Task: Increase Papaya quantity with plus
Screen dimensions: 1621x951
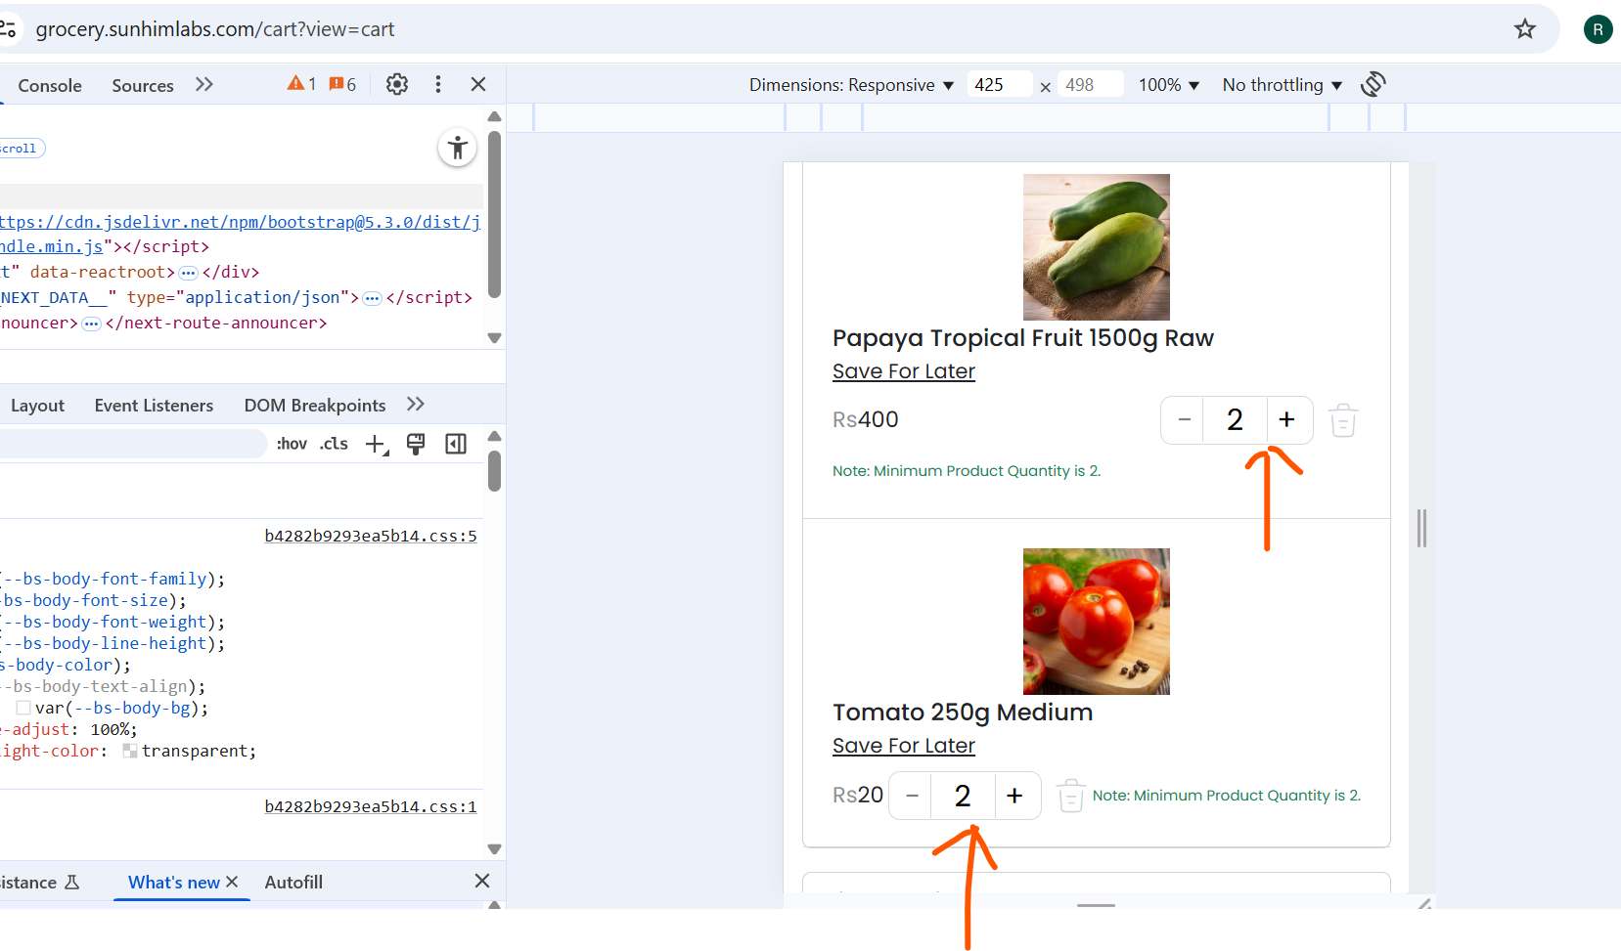Action: pyautogui.click(x=1287, y=420)
